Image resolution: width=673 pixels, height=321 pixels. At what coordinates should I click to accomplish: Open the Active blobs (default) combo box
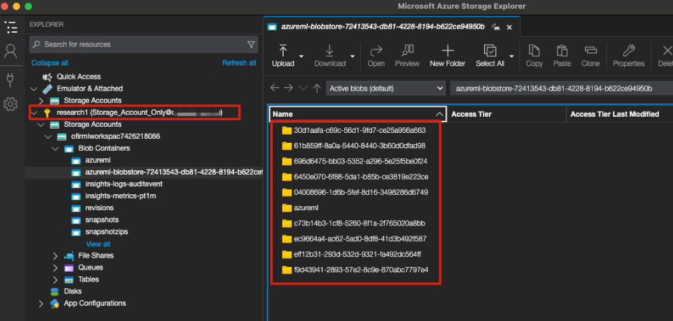point(386,89)
